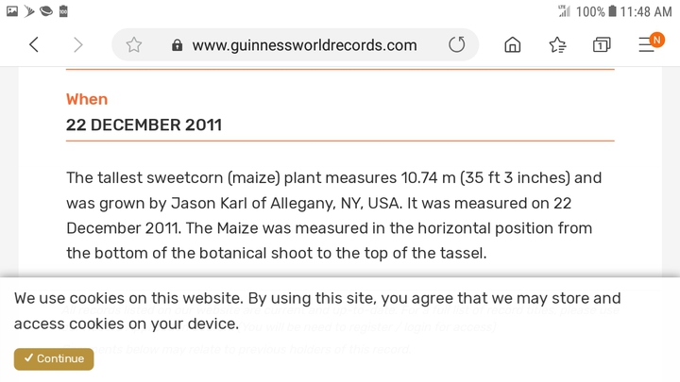Image resolution: width=680 pixels, height=382 pixels.
Task: Open the saved bookmarks list
Action: [x=558, y=44]
